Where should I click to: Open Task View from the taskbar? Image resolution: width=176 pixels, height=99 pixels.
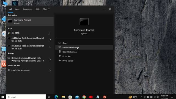coord(49,97)
